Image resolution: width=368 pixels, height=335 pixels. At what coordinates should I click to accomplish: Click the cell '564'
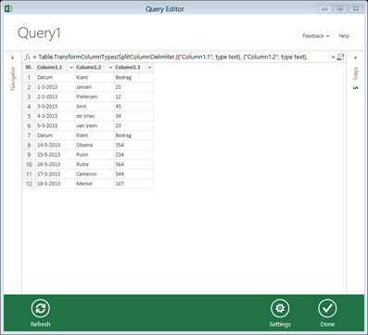click(133, 164)
